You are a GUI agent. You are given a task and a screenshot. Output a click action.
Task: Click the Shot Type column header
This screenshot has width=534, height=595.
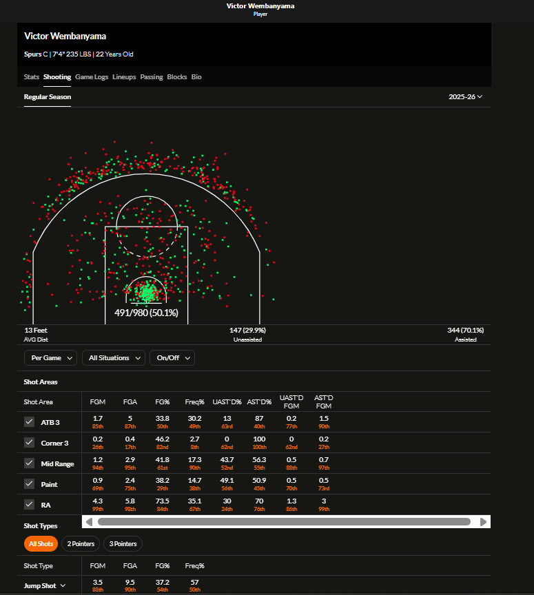(x=39, y=566)
